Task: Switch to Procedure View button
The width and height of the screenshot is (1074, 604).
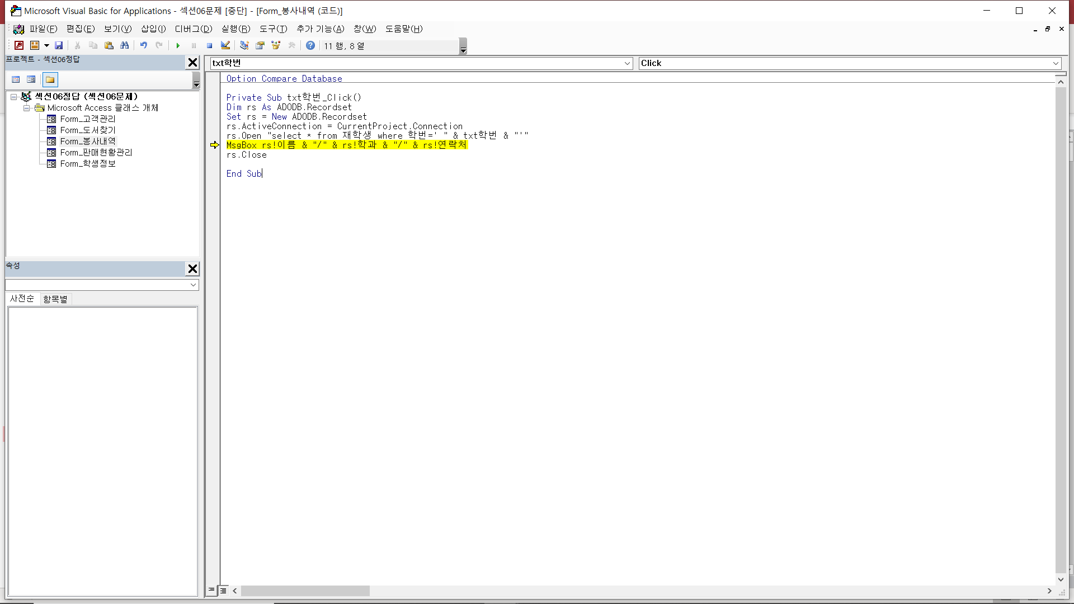Action: tap(211, 591)
